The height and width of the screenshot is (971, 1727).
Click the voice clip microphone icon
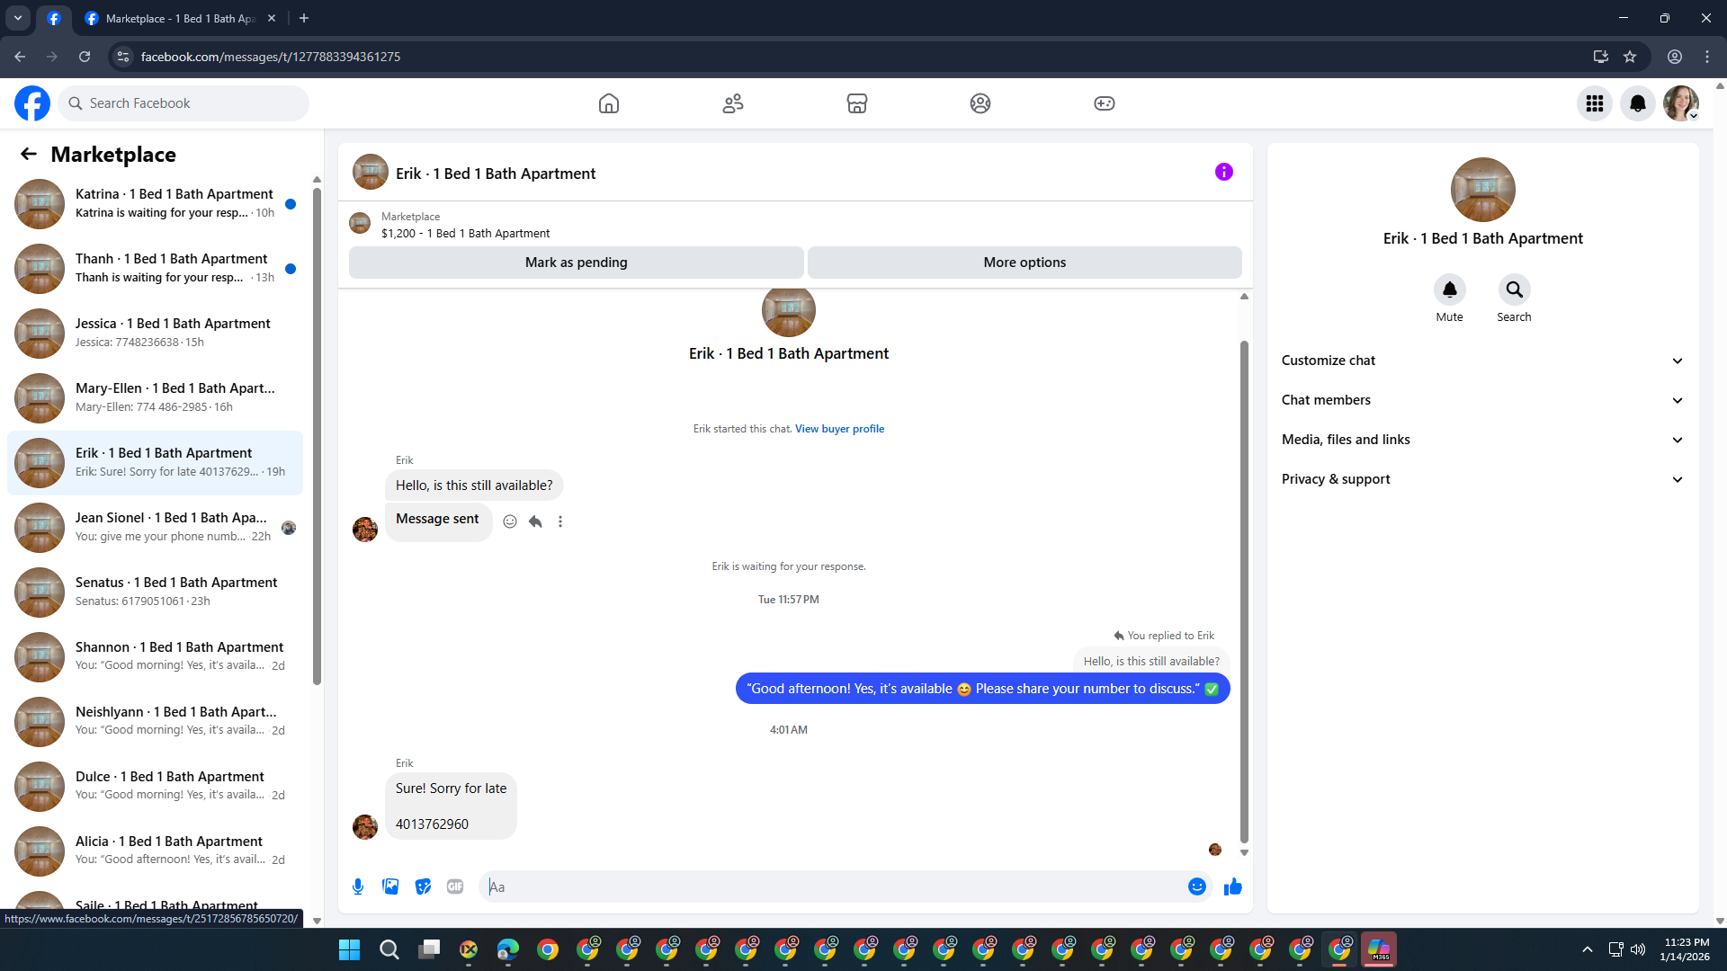358,886
